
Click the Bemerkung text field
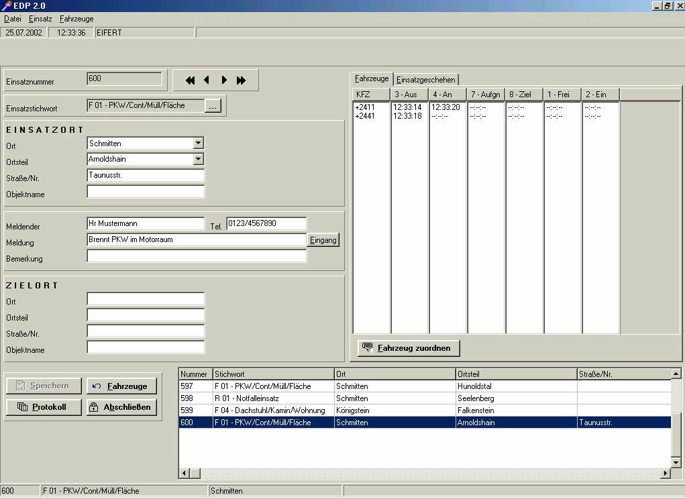pyautogui.click(x=197, y=256)
